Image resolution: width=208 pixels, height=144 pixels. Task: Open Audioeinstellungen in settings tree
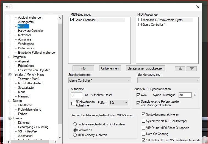click(30, 18)
